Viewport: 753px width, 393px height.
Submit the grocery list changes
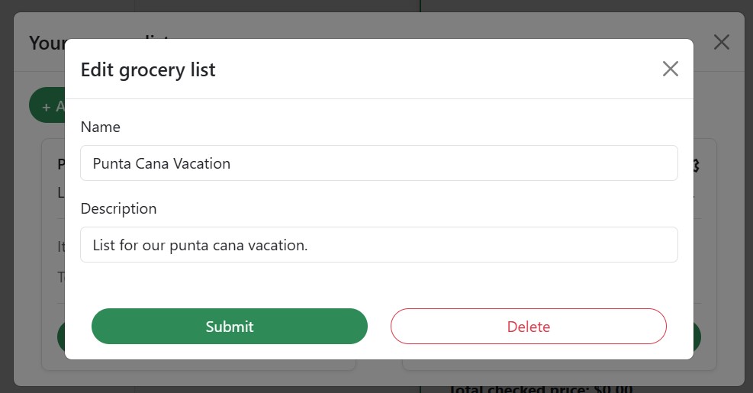[x=230, y=327]
